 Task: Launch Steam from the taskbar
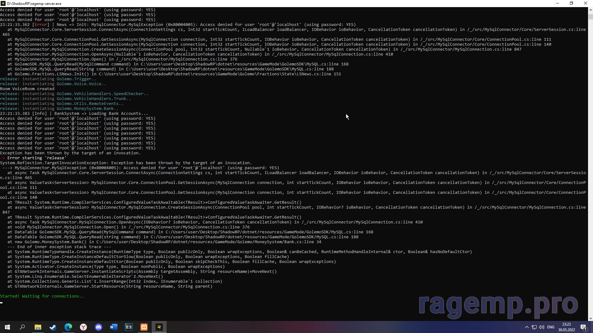53,327
